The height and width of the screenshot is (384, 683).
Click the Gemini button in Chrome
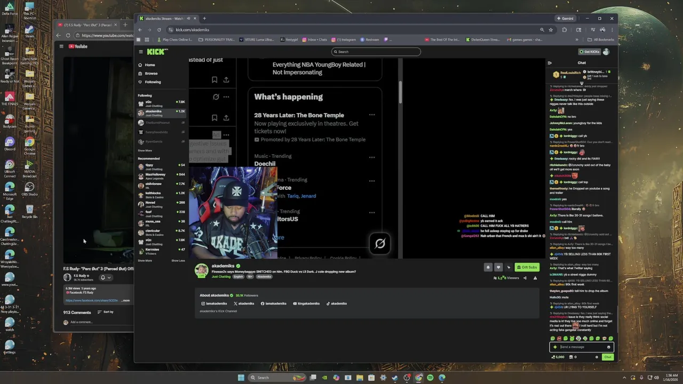click(x=565, y=18)
